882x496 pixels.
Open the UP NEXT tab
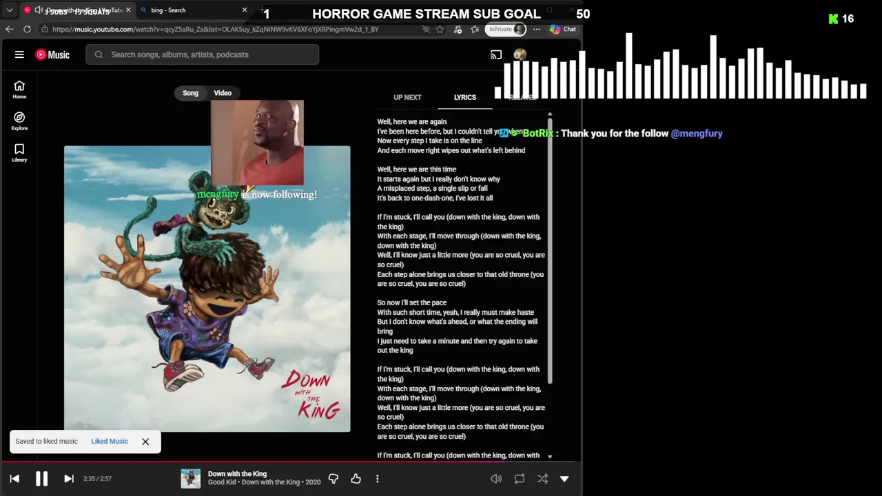pos(407,97)
